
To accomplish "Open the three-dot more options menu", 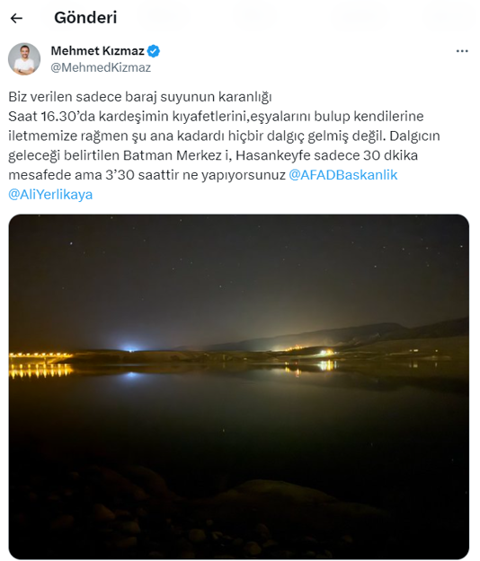I will [462, 51].
